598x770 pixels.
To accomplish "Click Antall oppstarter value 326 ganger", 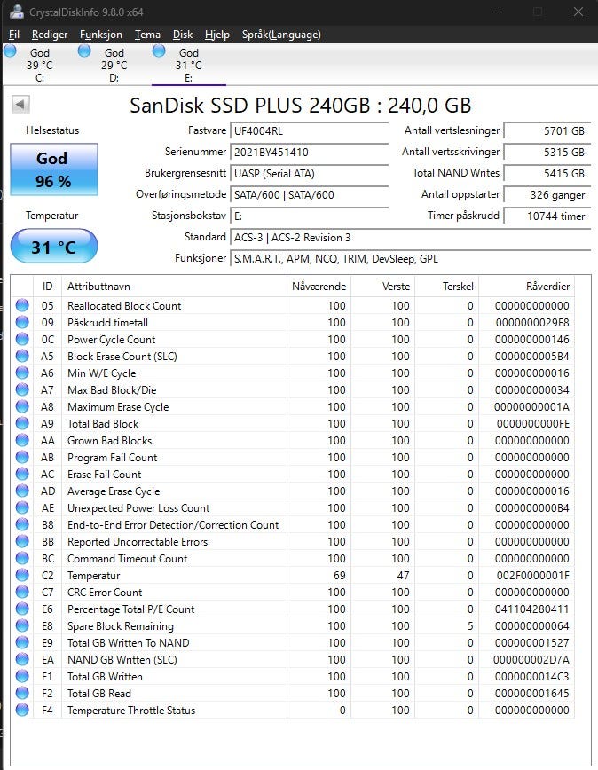I will pyautogui.click(x=547, y=194).
